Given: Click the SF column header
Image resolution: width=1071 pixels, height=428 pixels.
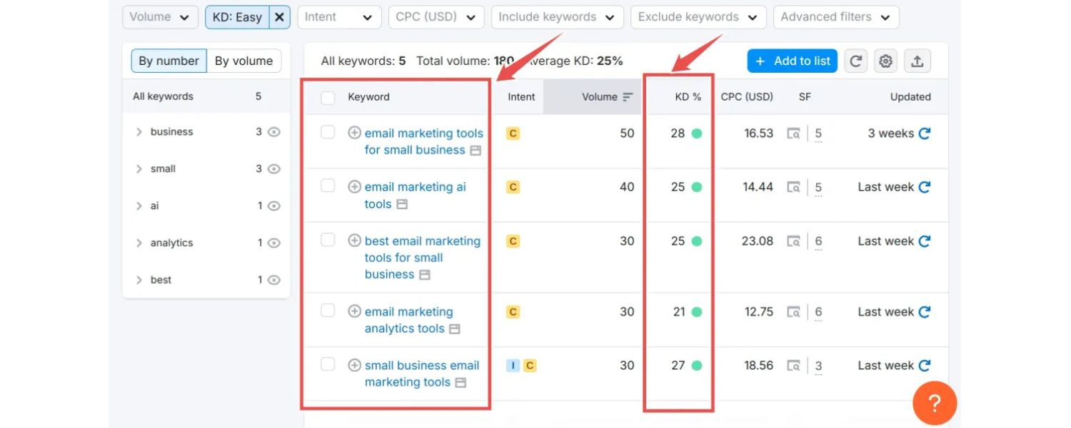Looking at the screenshot, I should pyautogui.click(x=805, y=97).
